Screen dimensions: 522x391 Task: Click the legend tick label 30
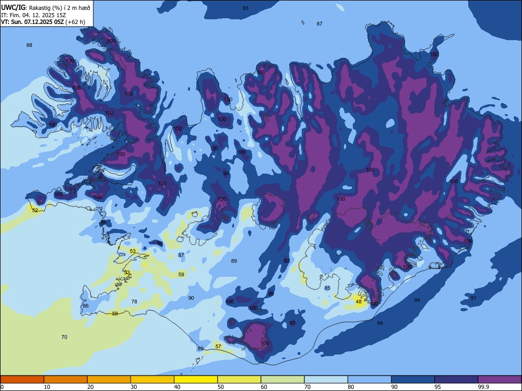pyautogui.click(x=134, y=387)
